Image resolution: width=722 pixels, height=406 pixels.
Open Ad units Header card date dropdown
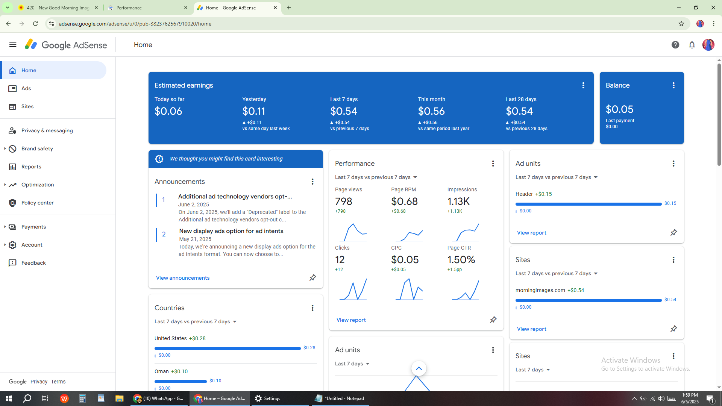(557, 177)
